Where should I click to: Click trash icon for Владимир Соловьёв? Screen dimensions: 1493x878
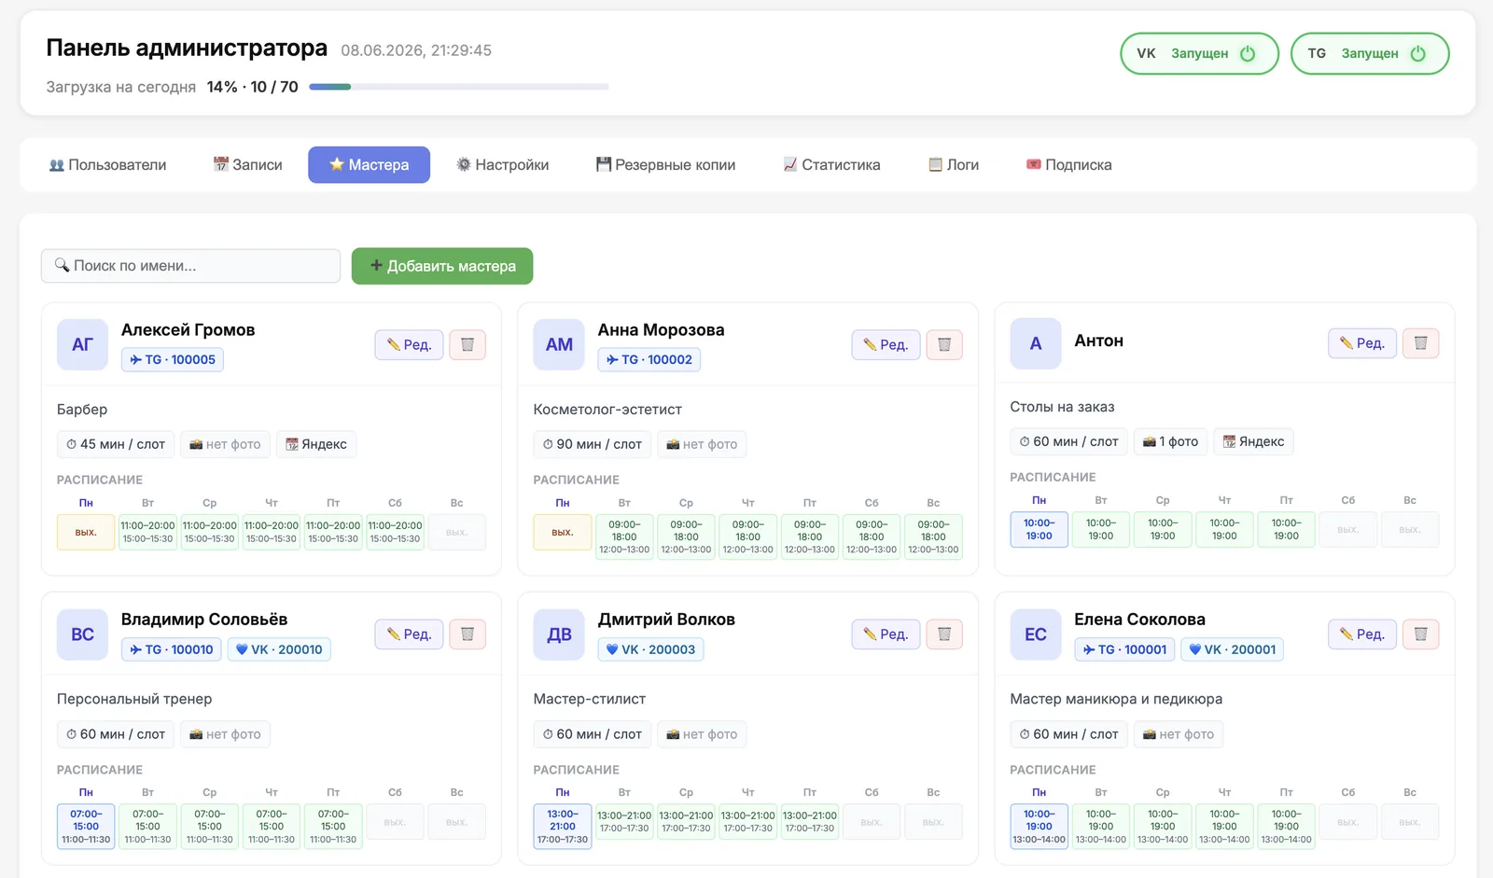(x=467, y=634)
